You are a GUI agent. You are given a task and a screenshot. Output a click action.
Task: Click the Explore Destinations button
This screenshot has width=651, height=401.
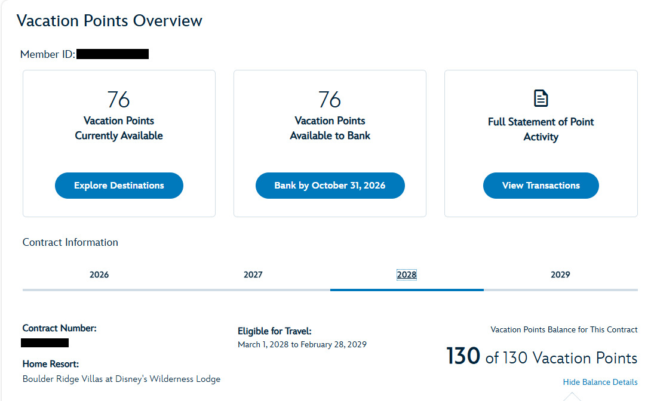click(119, 186)
